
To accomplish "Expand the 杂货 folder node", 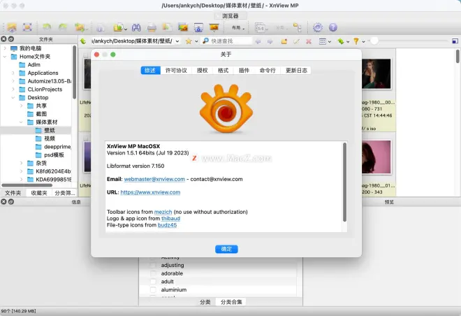I will point(22,163).
